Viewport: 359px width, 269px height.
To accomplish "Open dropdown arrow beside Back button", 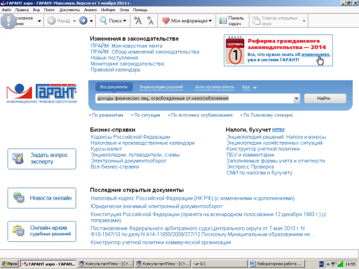I will point(74,21).
